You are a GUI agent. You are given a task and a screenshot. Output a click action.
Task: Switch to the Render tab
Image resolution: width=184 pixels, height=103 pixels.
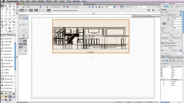(x=178, y=6)
